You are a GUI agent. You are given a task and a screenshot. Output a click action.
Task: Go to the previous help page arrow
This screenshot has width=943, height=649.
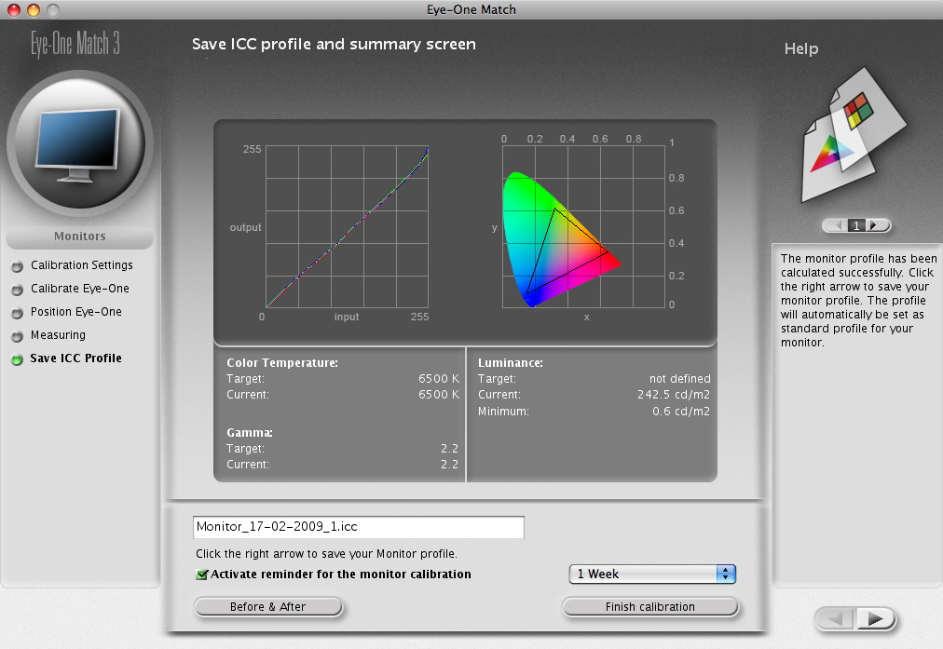pyautogui.click(x=836, y=225)
